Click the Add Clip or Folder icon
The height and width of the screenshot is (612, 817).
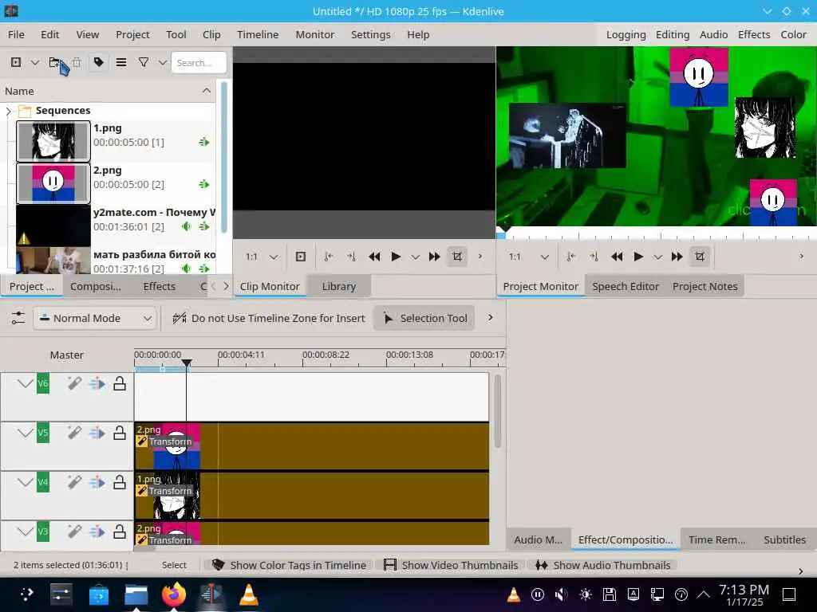[16, 62]
